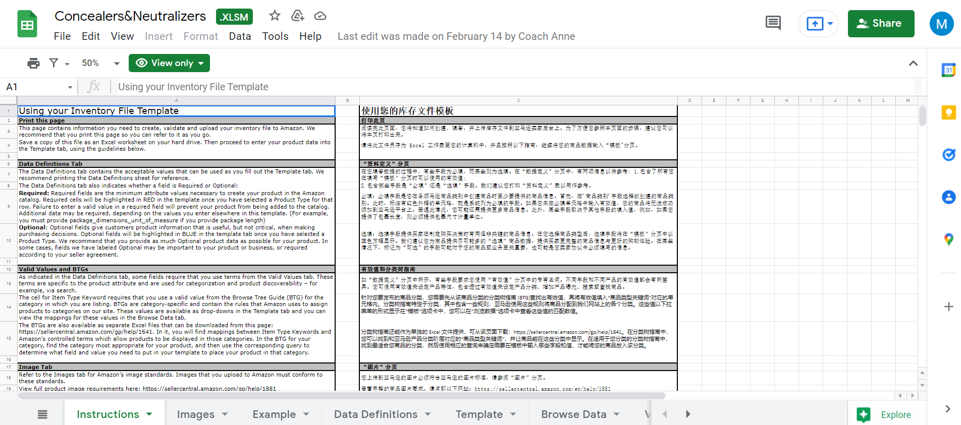Select the column A header

[x=177, y=100]
